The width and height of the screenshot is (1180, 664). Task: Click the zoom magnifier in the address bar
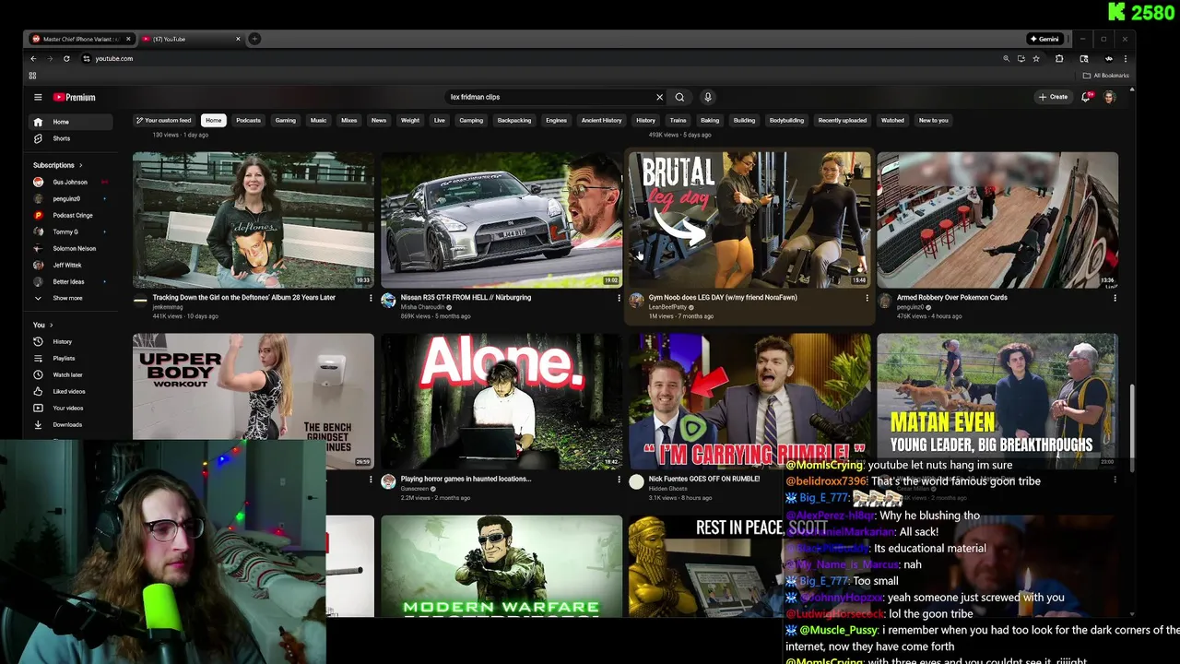[1006, 58]
